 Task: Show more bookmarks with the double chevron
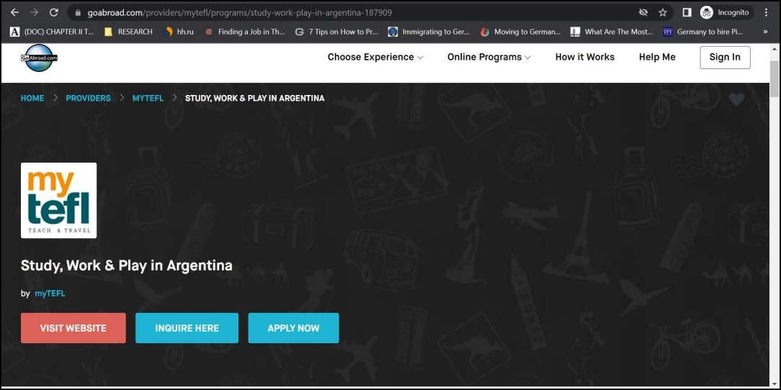point(765,32)
